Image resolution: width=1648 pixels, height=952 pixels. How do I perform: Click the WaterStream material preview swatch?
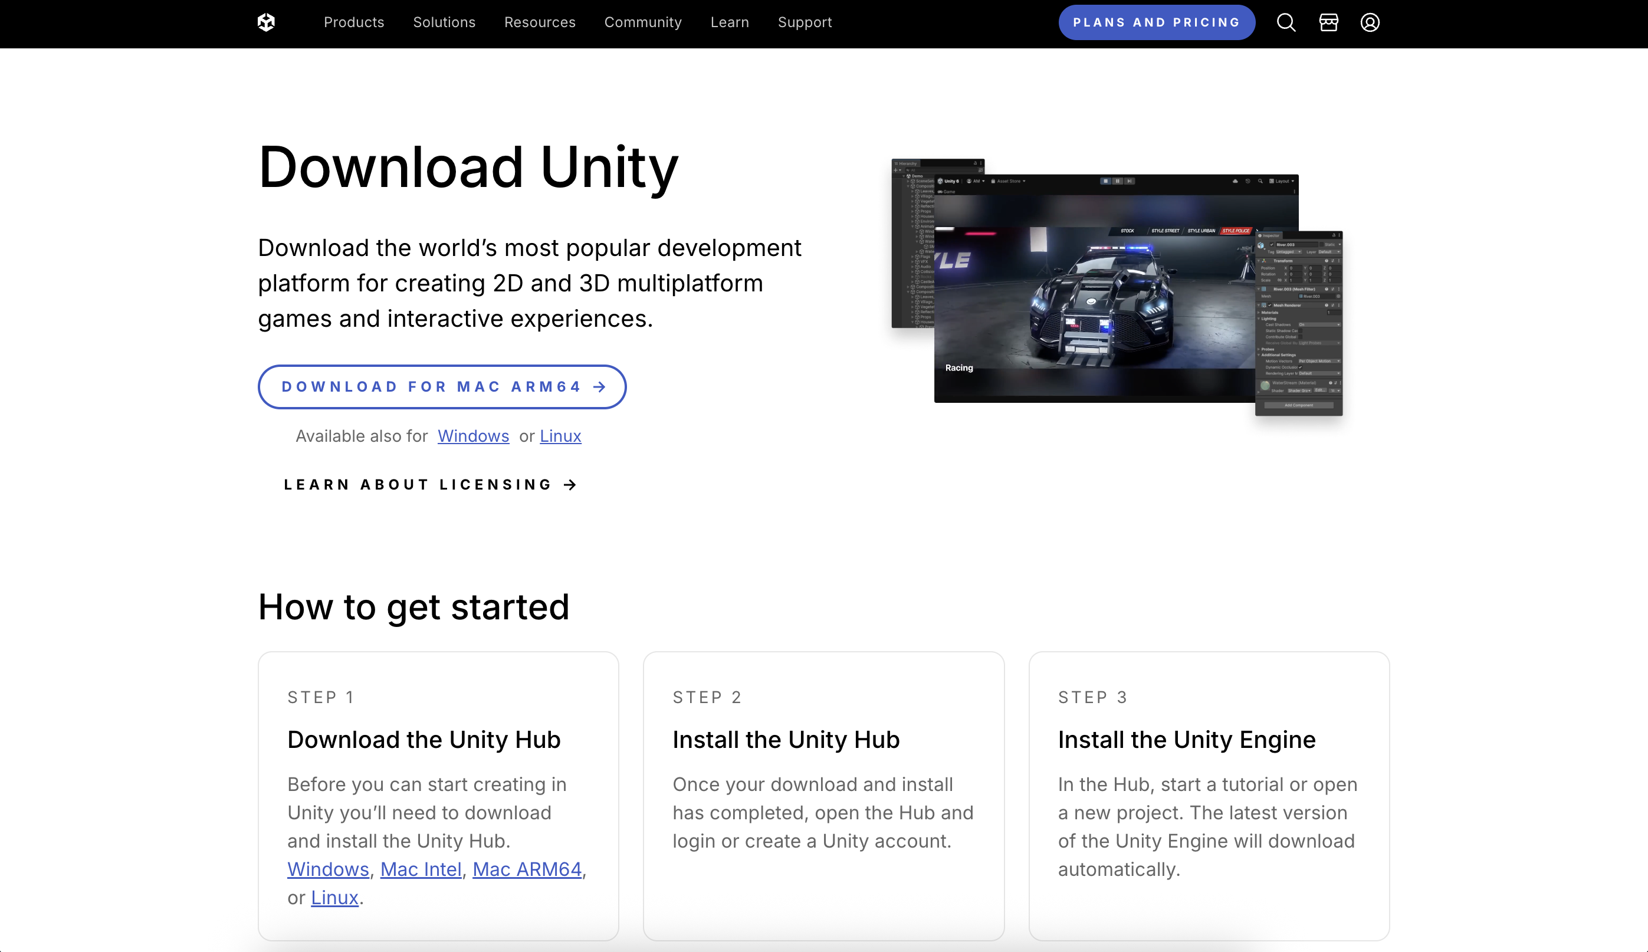tap(1266, 386)
